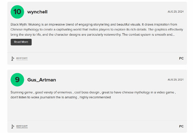Click the 'Stunning game' review text
The height and width of the screenshot is (133, 193).
coord(93,95)
